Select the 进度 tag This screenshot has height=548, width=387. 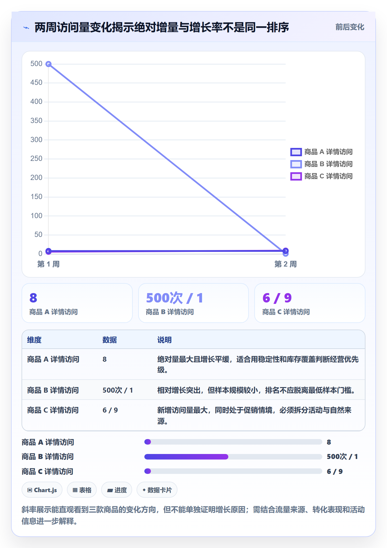pyautogui.click(x=117, y=490)
